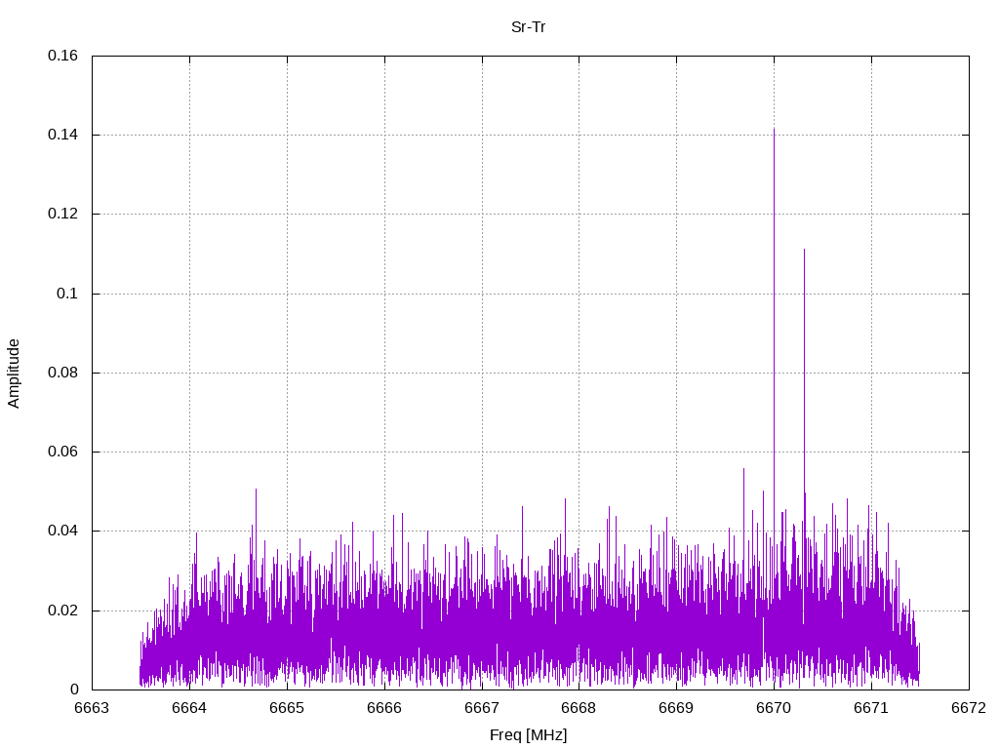Click the y-axis tick label 0.12
The height and width of the screenshot is (749, 999).
coord(62,214)
